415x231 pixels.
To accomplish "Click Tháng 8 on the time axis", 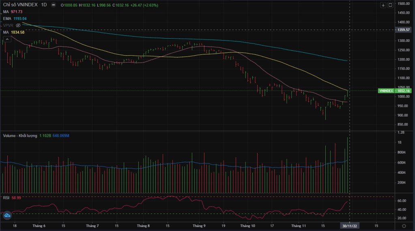I will coord(143,225).
